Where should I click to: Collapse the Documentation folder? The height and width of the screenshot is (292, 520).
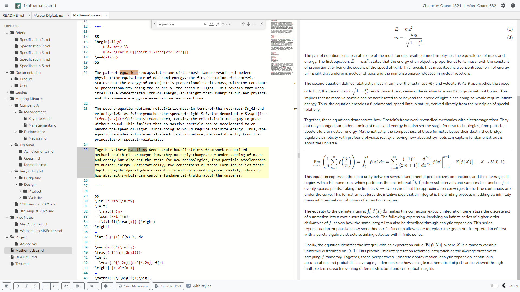coord(7,73)
